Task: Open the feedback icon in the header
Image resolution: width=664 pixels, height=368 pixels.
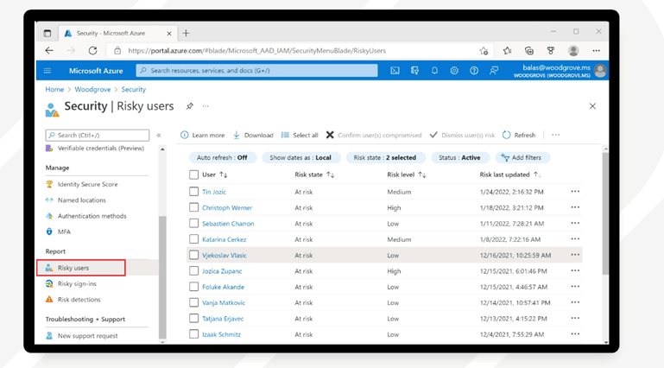Action: tap(494, 71)
